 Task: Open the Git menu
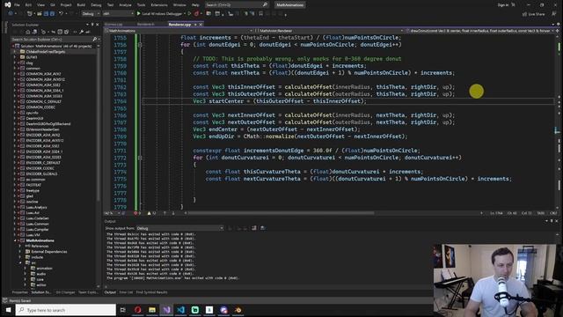(53, 5)
